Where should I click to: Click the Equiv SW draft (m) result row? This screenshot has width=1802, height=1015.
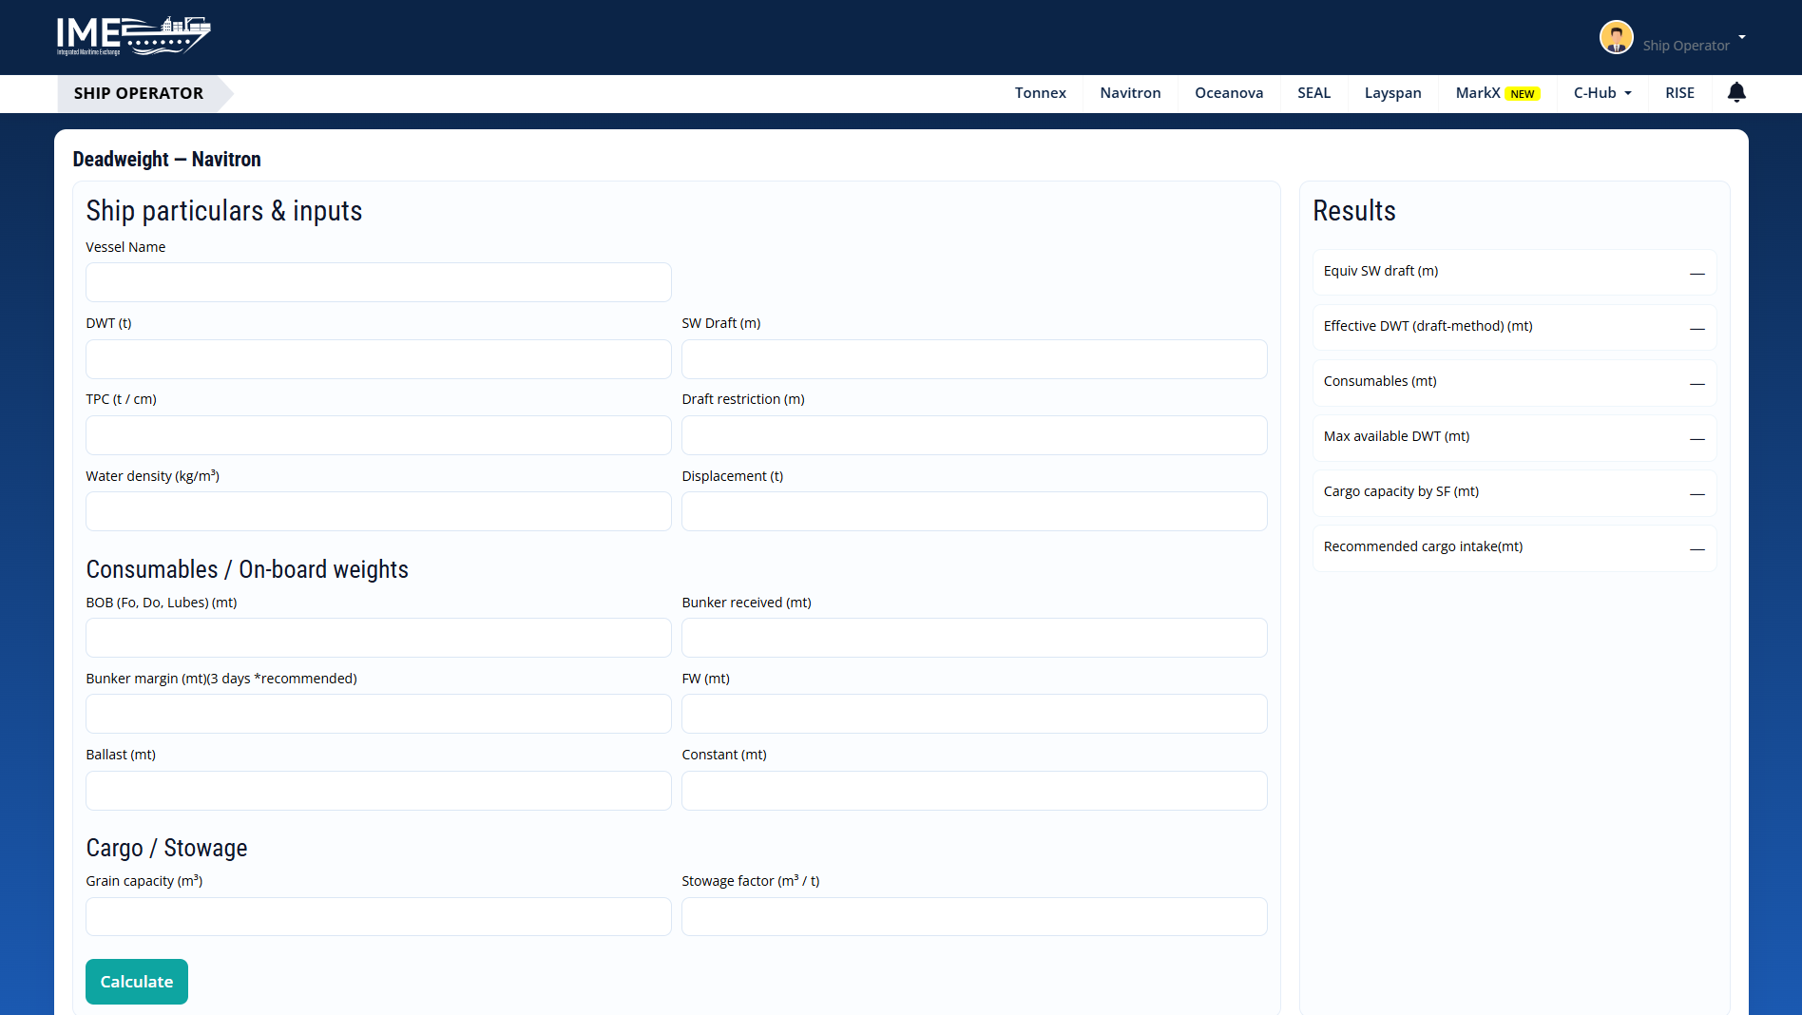[1514, 272]
